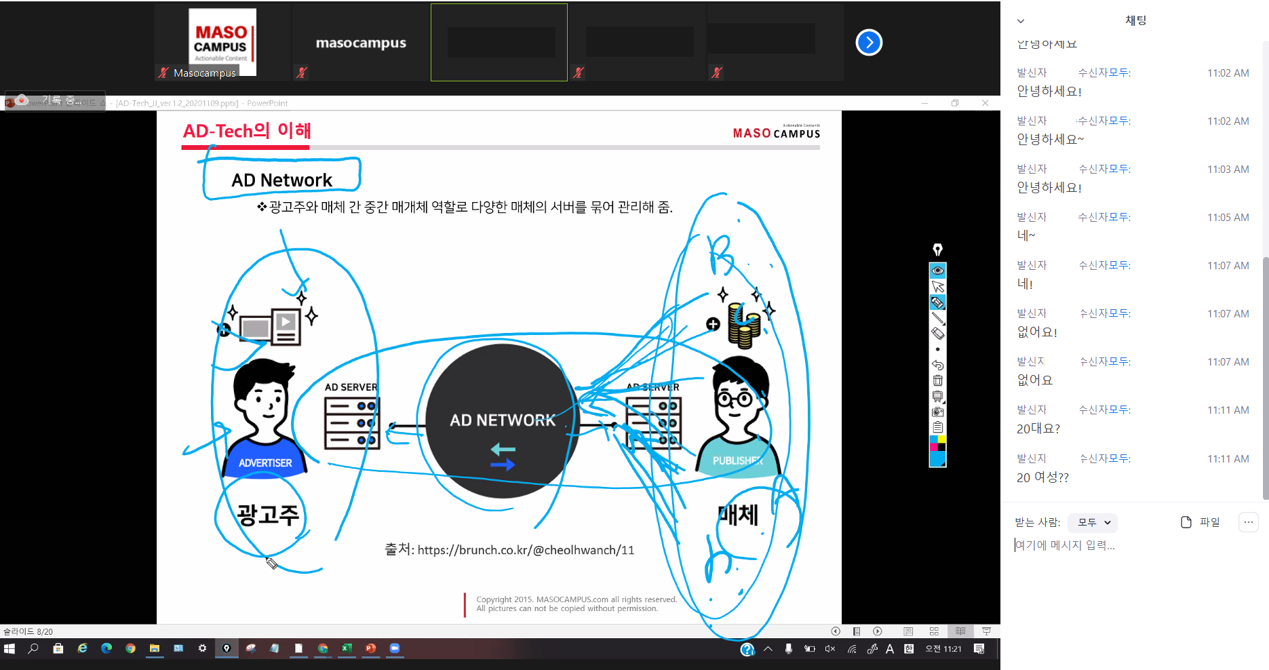This screenshot has height=670, width=1269.
Task: Collapse the chat panel with the chevron
Action: point(1020,21)
